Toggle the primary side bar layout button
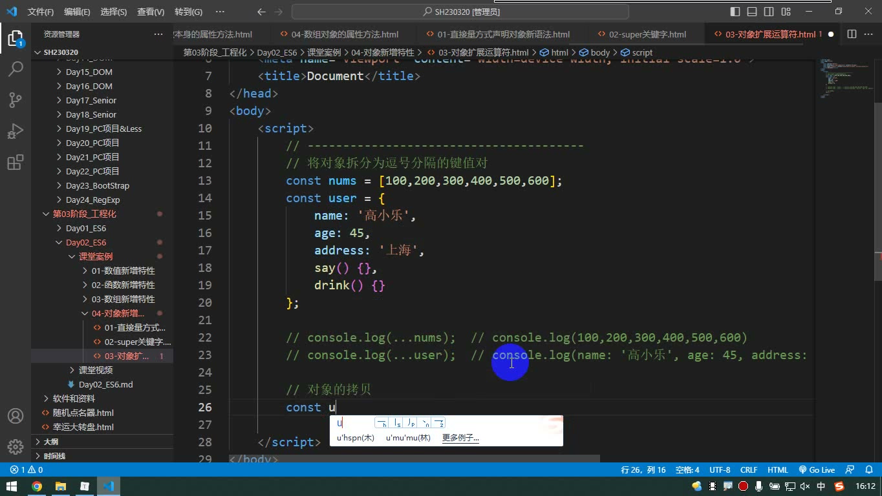The width and height of the screenshot is (882, 496). [x=735, y=12]
